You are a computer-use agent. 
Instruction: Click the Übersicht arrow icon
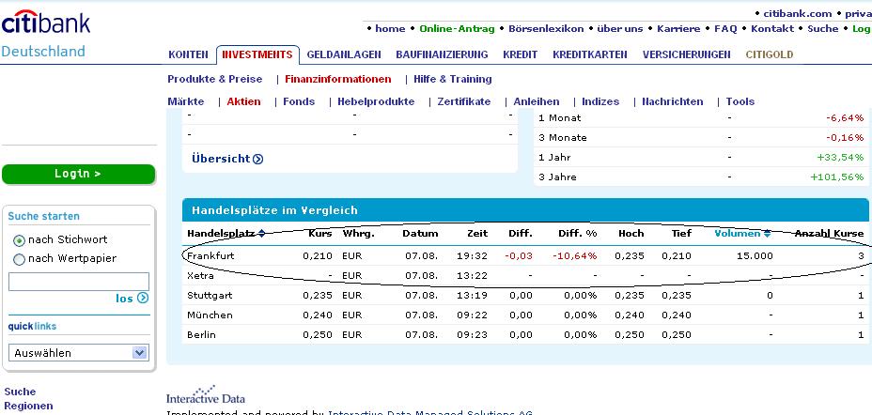tap(258, 159)
